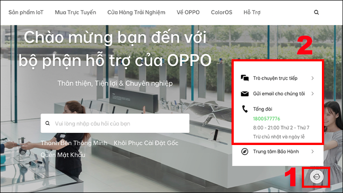343x193 pixels.
Task: Open the Thanh Bên Thông Minh suggestion
Action: click(x=74, y=143)
